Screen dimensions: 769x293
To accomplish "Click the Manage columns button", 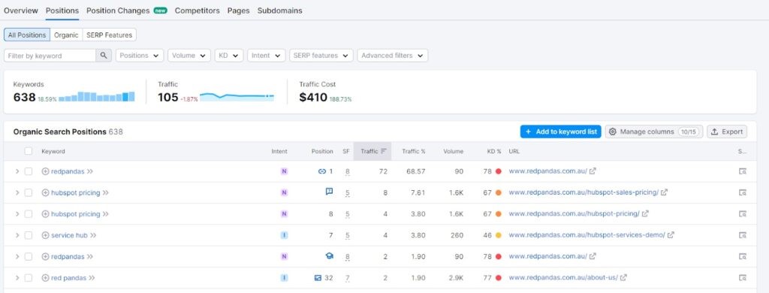I will point(654,131).
